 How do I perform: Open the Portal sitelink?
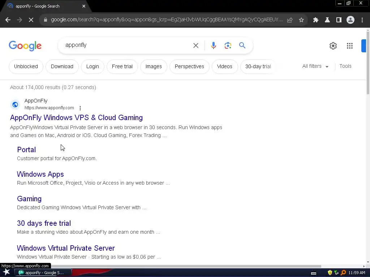click(26, 150)
